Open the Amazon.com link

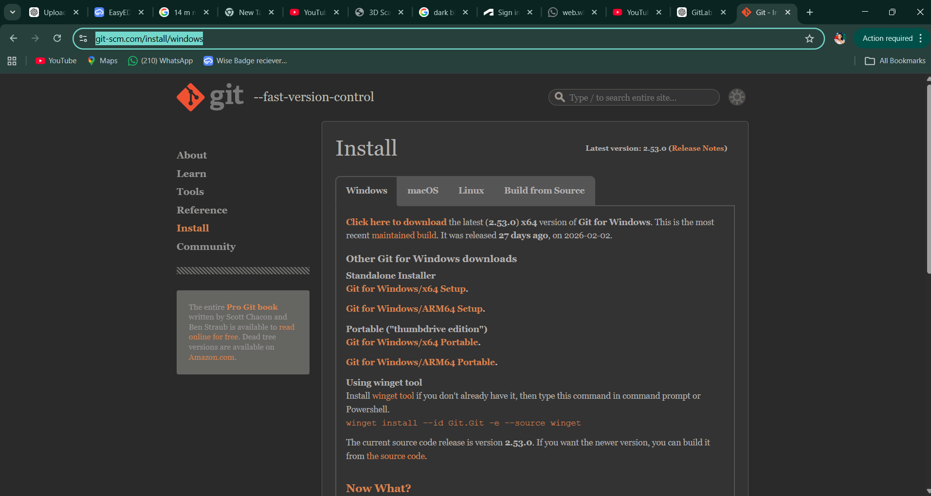pyautogui.click(x=211, y=357)
